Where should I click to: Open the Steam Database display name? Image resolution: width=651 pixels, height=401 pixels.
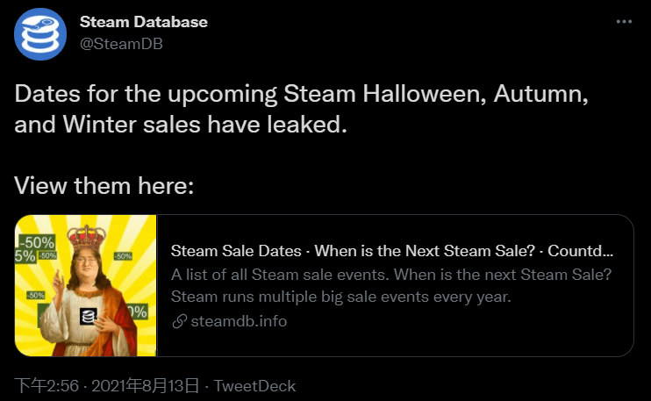(x=144, y=22)
